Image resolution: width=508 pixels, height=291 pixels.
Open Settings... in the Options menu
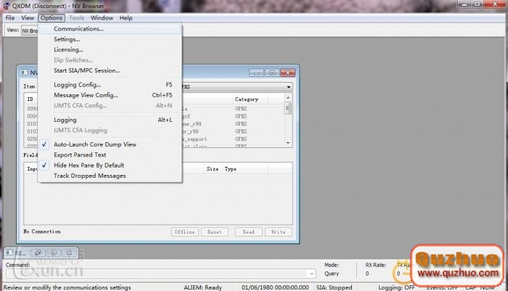(x=110, y=39)
